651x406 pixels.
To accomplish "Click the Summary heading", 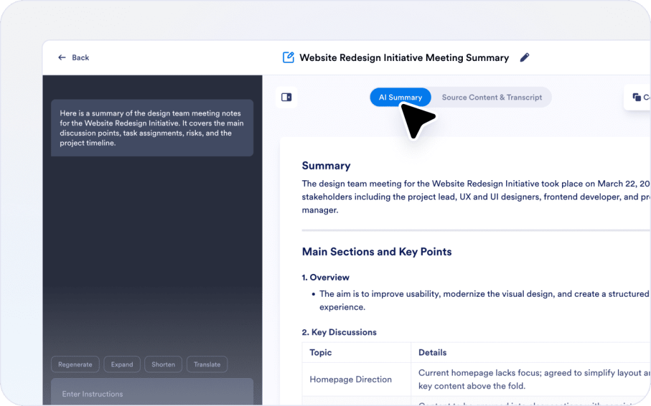I will 326,166.
